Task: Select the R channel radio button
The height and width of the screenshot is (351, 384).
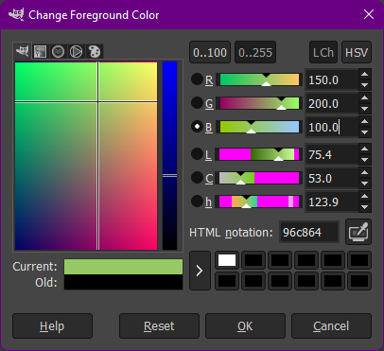Action: 197,79
